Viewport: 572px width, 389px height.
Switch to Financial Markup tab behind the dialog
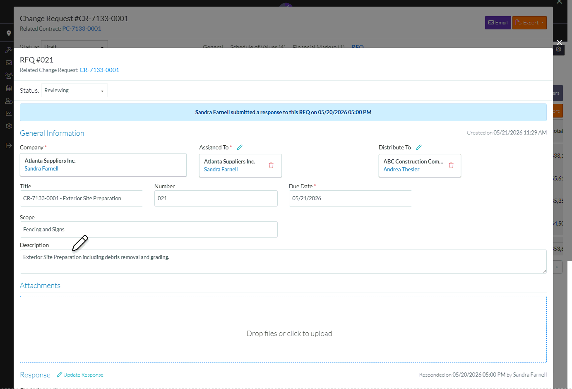(x=319, y=46)
